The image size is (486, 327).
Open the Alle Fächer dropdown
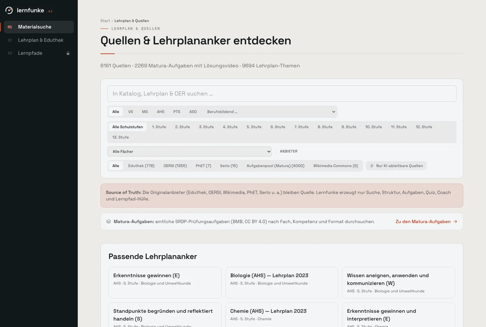[190, 152]
